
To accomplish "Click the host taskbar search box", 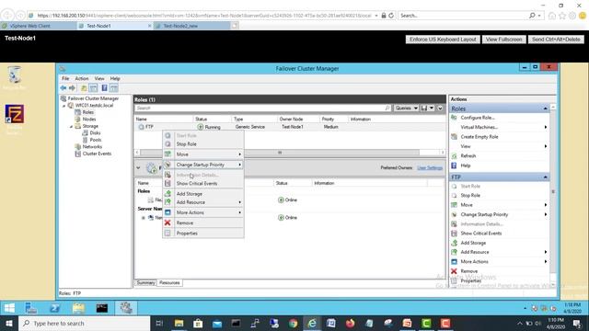I will (x=84, y=324).
